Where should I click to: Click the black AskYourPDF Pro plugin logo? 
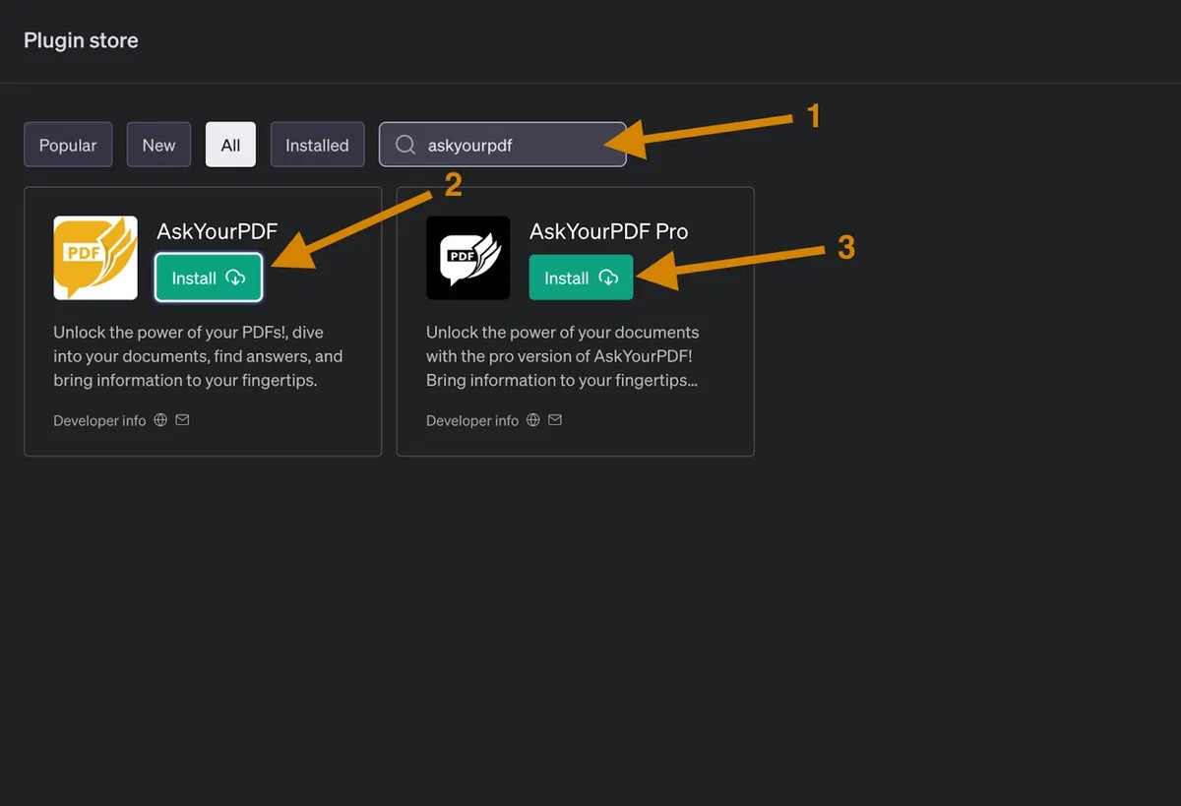468,258
